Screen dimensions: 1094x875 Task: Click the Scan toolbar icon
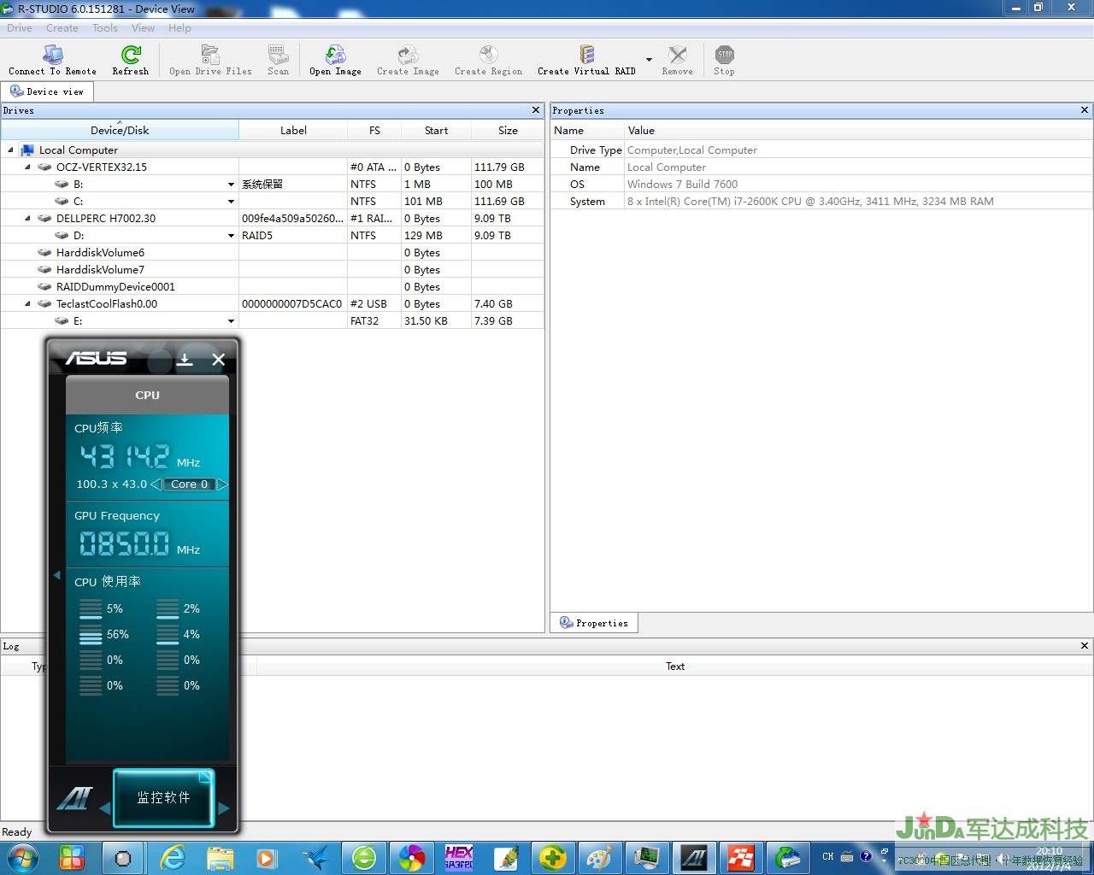click(x=278, y=60)
